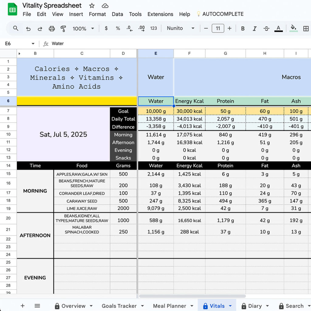The width and height of the screenshot is (311, 311).
Task: Open the File menu
Action: pos(27,14)
